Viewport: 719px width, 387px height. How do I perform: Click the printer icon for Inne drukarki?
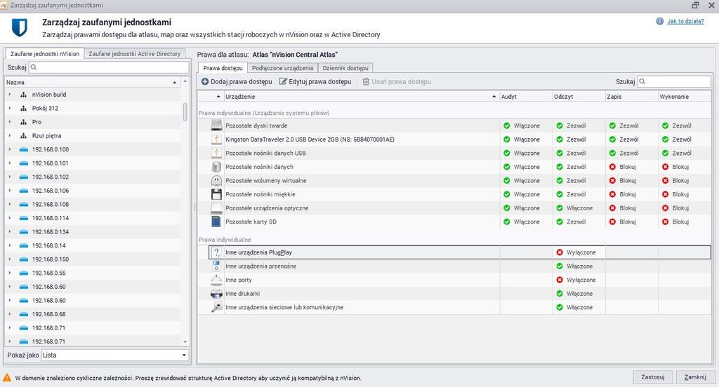(x=216, y=293)
